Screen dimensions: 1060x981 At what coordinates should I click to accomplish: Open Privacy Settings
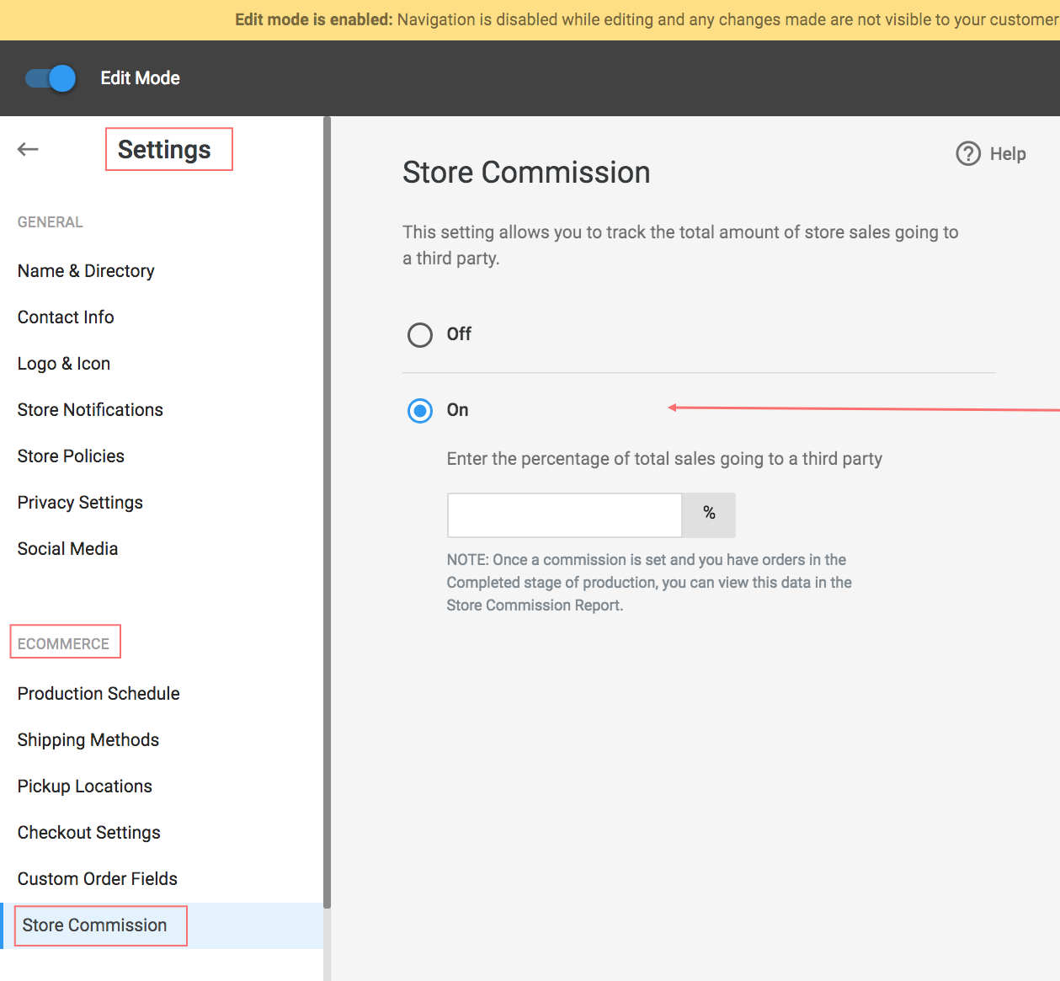tap(80, 503)
